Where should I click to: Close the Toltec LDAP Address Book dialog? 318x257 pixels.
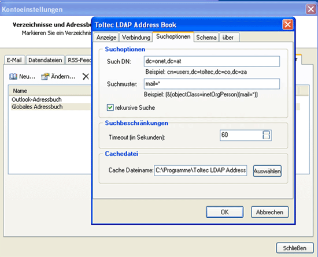[x=287, y=25]
